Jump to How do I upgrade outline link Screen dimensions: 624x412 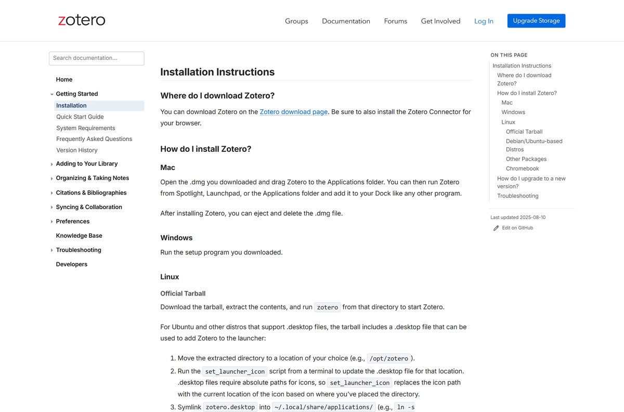(x=531, y=182)
